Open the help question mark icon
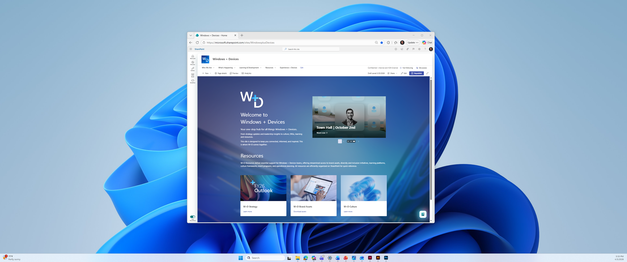The width and height of the screenshot is (627, 262). pos(425,49)
